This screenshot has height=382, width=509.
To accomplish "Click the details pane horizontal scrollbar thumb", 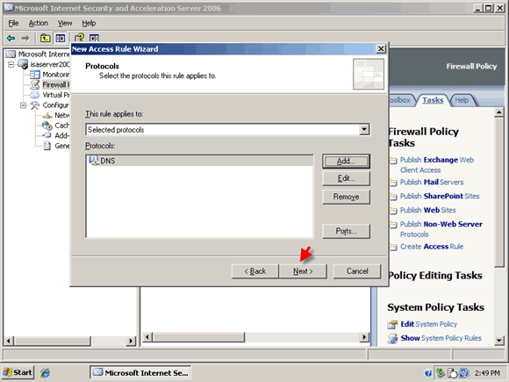I will tap(198, 337).
